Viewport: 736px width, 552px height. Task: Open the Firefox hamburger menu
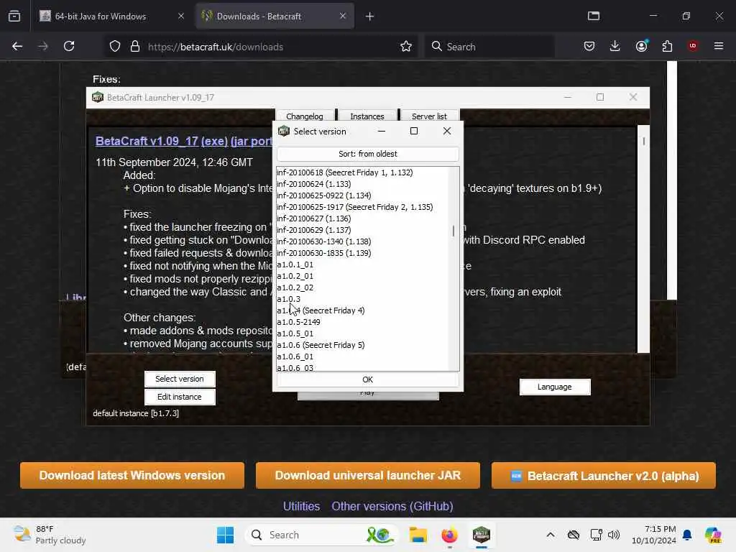click(x=719, y=46)
